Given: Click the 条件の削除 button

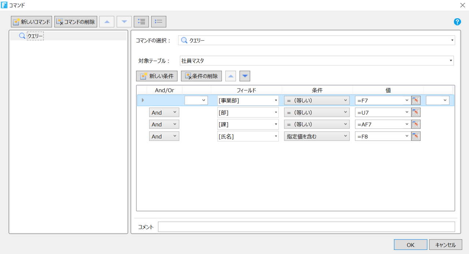Looking at the screenshot, I should click(x=200, y=76).
